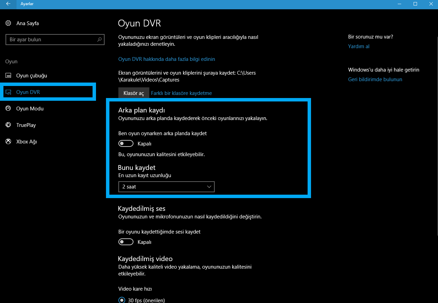
Task: Open the '2 saat' recording length dropdown
Action: [167, 187]
